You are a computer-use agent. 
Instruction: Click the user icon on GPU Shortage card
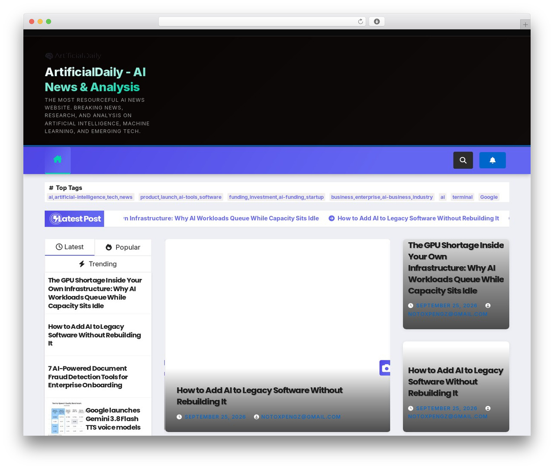click(488, 306)
